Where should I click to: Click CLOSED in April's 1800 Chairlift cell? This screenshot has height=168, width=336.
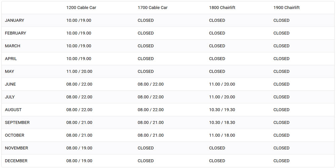(x=217, y=59)
